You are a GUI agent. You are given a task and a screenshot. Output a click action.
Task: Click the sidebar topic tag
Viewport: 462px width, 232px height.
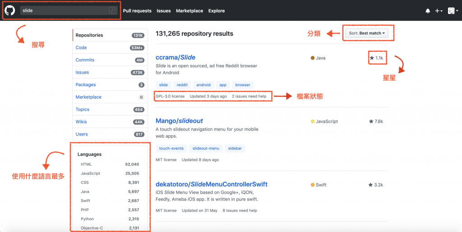pos(235,148)
